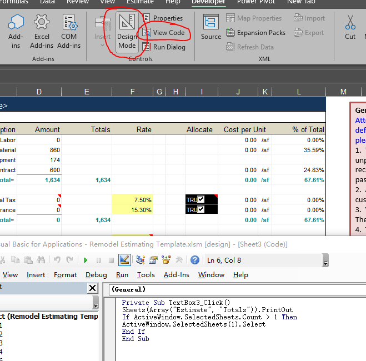366x361 pixels.
Task: Click the Paste icon in VBA toolbar
Action: (x=28, y=260)
